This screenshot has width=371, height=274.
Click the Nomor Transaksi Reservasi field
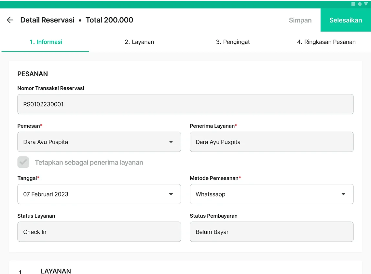click(185, 104)
